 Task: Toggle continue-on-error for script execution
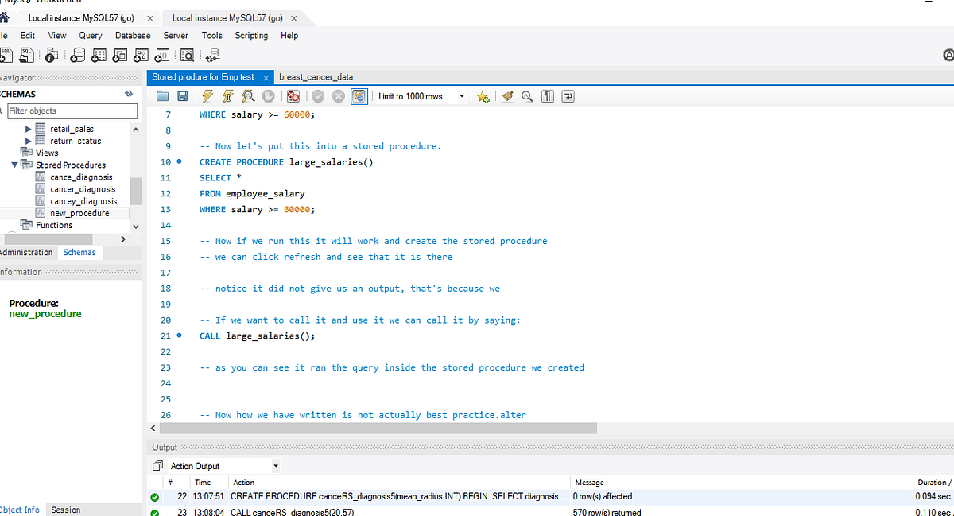[x=293, y=96]
